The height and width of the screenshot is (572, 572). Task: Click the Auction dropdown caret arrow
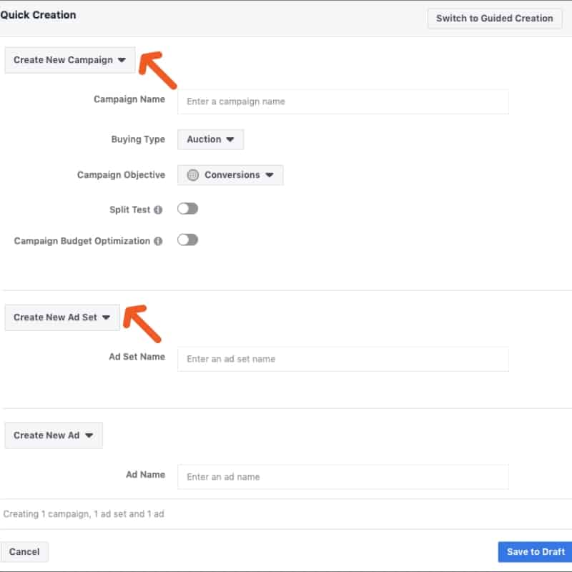tap(230, 139)
